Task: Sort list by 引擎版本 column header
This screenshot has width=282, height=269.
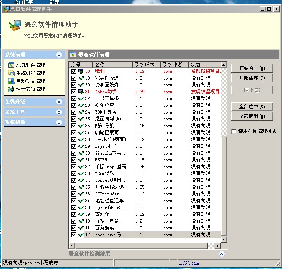Action: click(146, 64)
